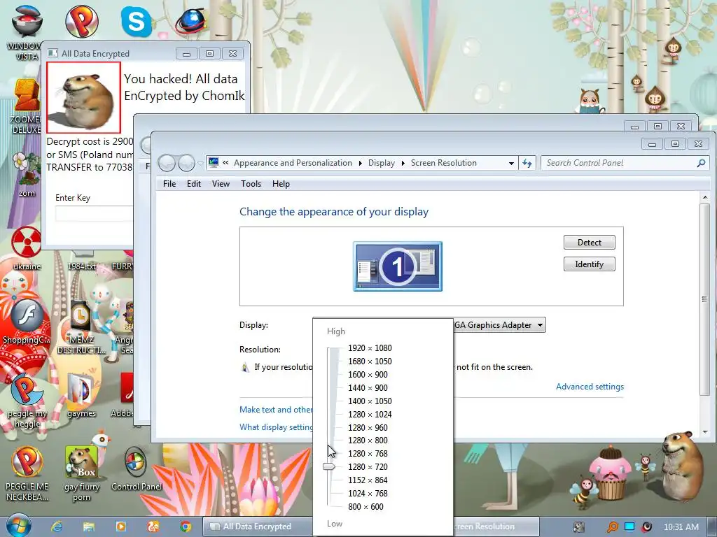Select 1920 × 1080 resolution
The image size is (717, 537).
pos(370,348)
